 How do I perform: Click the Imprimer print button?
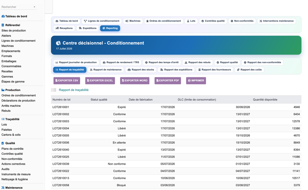196,81
